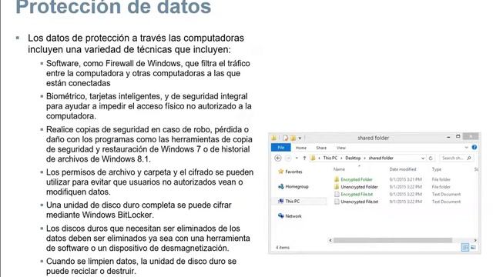The height and width of the screenshot is (277, 493).
Task: Select Network in navigation pane
Action: click(293, 216)
